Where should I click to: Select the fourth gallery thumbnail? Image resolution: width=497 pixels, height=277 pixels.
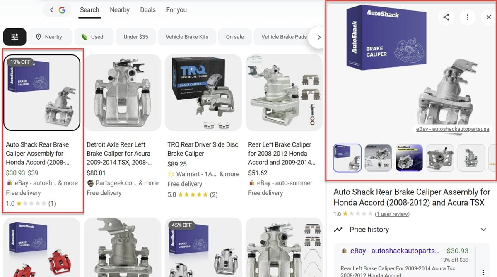click(440, 158)
